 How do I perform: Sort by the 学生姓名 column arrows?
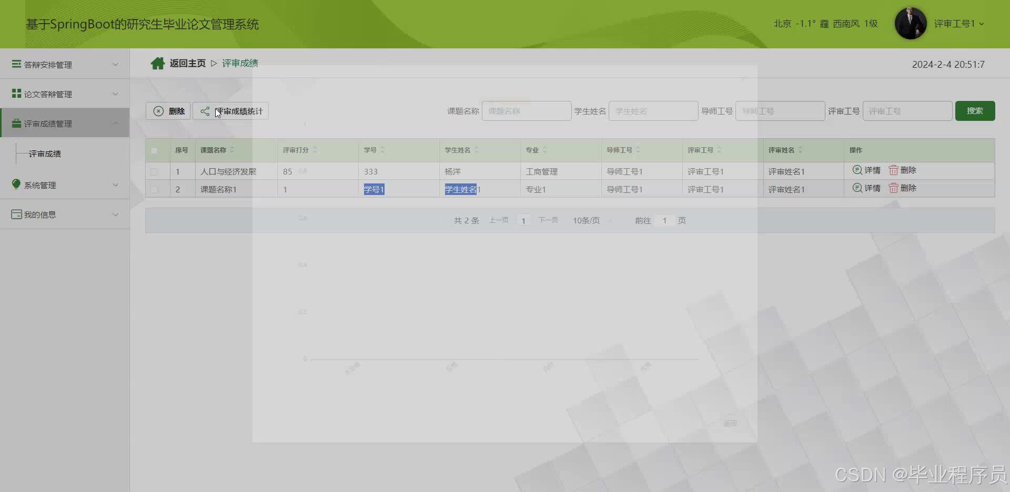476,150
